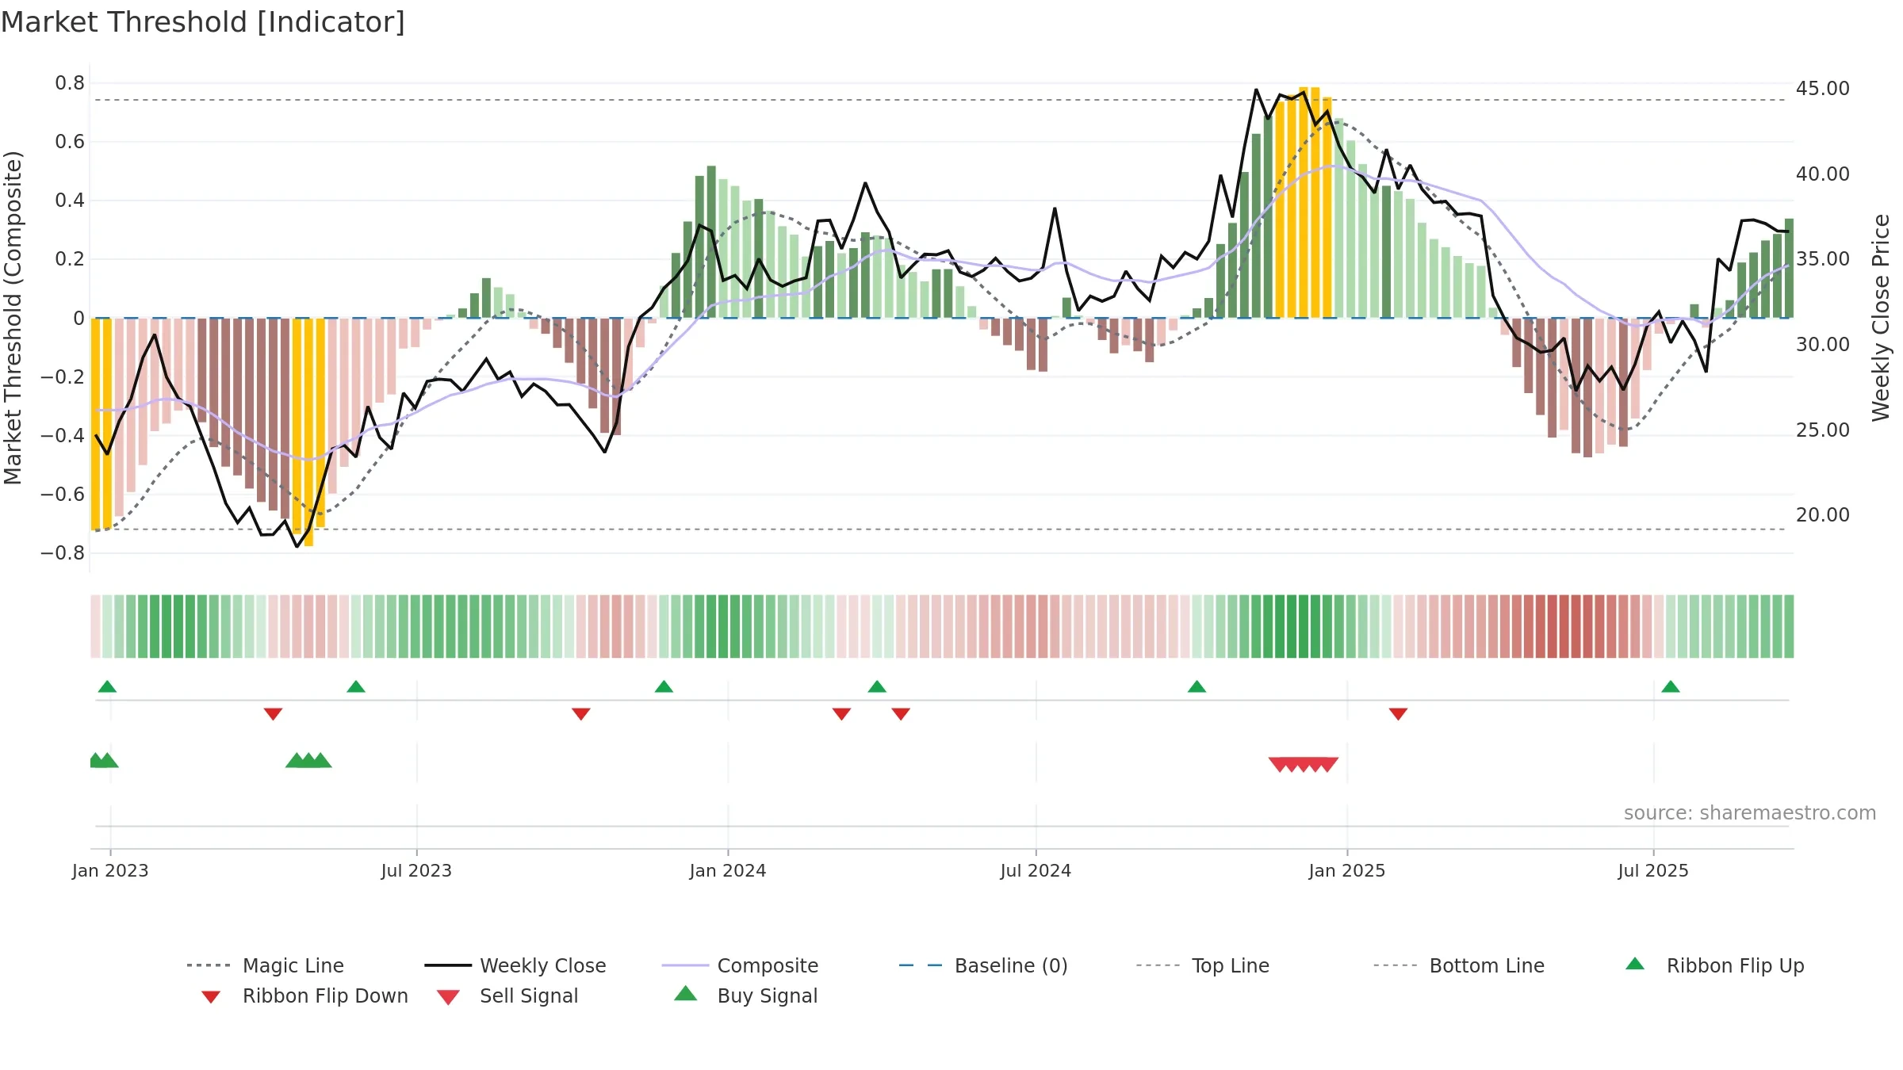This screenshot has width=1903, height=1070.
Task: Toggle the Weekly Close legend entry
Action: (x=515, y=965)
